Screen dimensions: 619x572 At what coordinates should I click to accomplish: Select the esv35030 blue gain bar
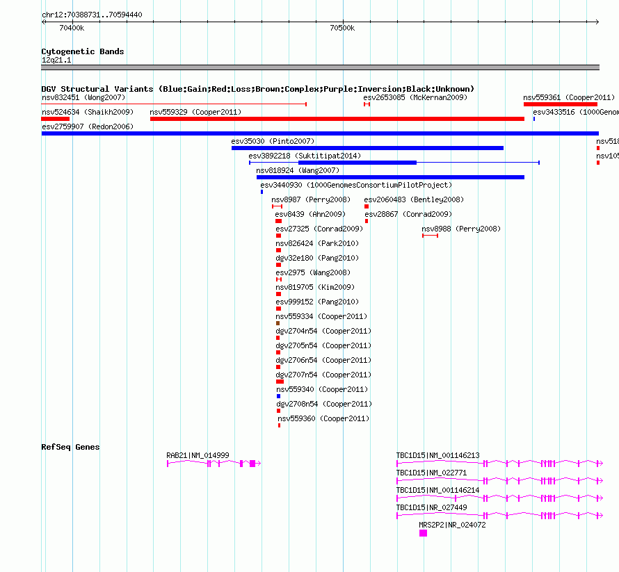pyautogui.click(x=367, y=148)
